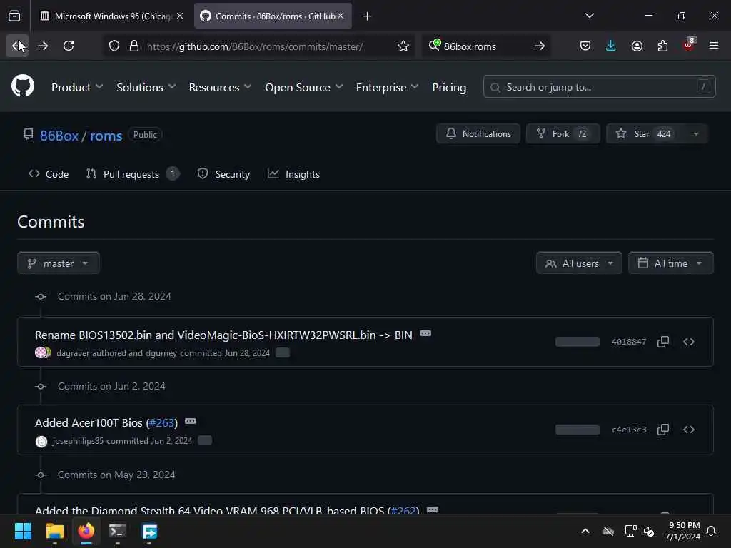Expand the description of the Added Acer100T Bios commit
The height and width of the screenshot is (548, 731).
[191, 421]
